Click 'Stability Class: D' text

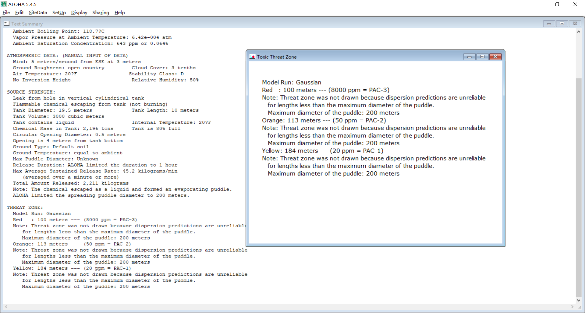coord(156,74)
